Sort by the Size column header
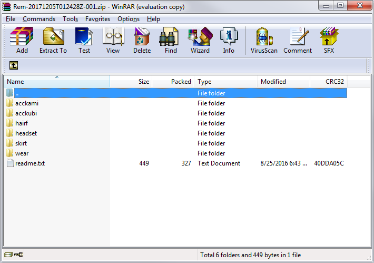Image resolution: width=374 pixels, height=263 pixels. [x=131, y=81]
